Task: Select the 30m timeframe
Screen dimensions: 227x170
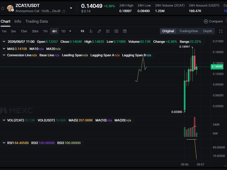Action: (x=35, y=31)
